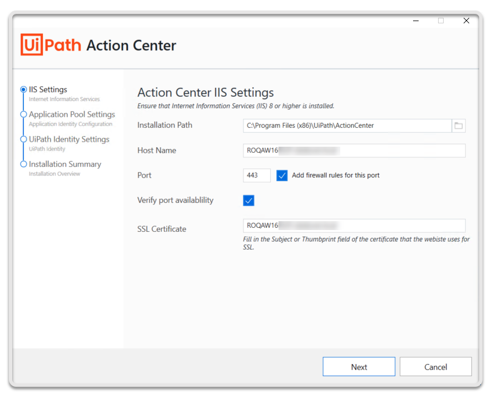Click the Next button
This screenshot has height=399, width=492.
[x=359, y=367]
